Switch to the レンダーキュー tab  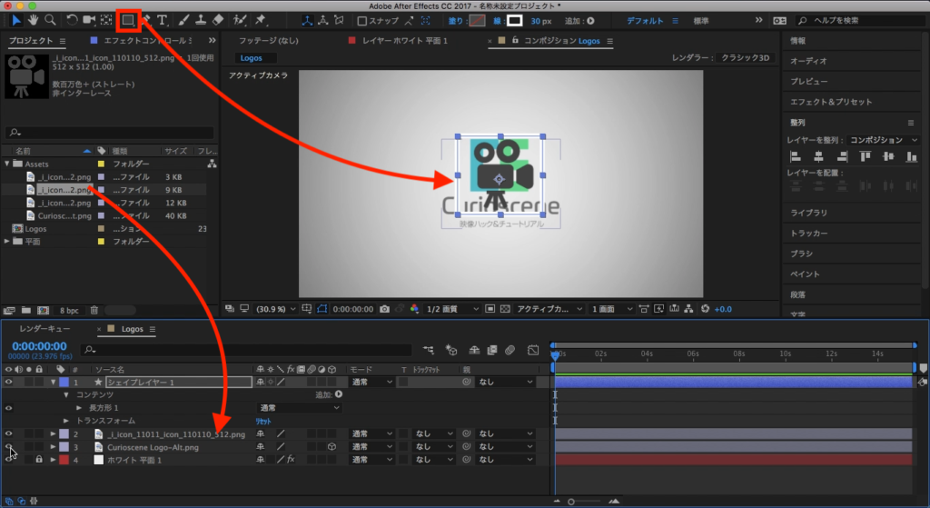tap(45, 329)
